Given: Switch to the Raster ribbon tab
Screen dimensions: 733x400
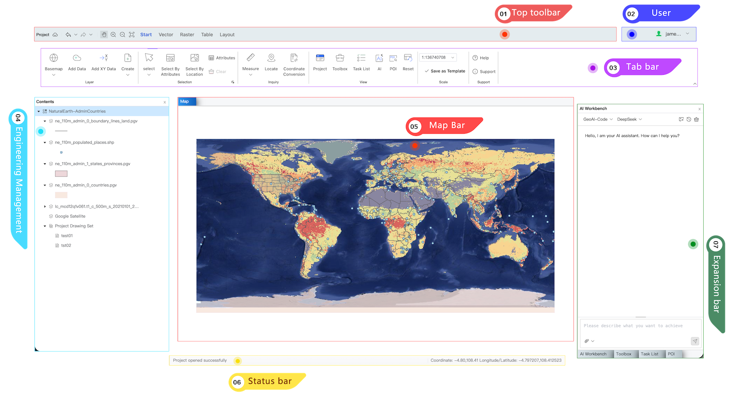Looking at the screenshot, I should (187, 35).
